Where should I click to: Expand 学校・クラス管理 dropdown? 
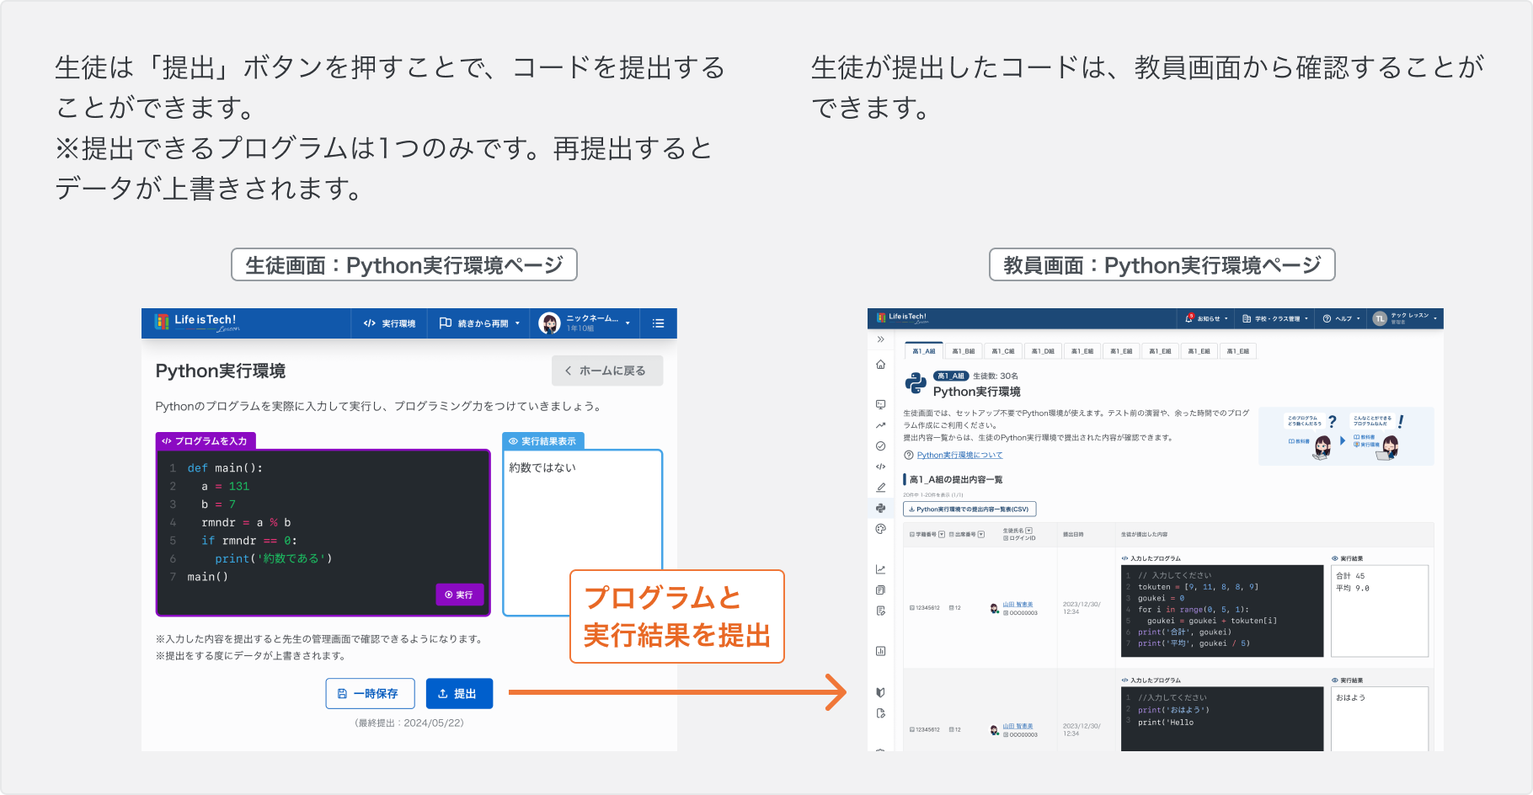[1275, 318]
